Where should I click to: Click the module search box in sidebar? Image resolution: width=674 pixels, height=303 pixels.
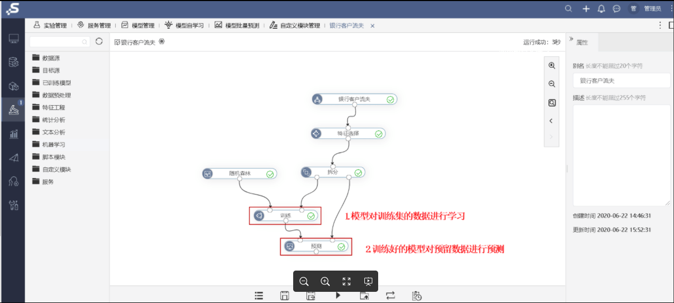click(x=60, y=41)
